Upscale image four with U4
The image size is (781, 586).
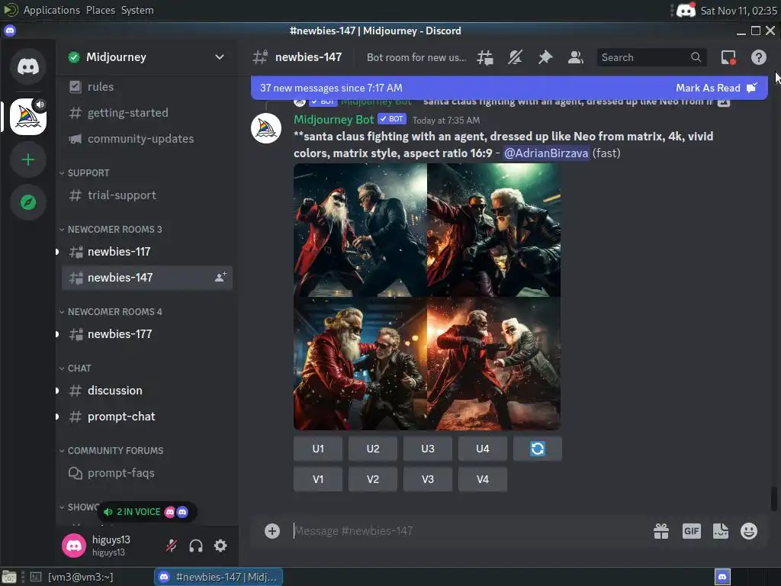coord(482,449)
